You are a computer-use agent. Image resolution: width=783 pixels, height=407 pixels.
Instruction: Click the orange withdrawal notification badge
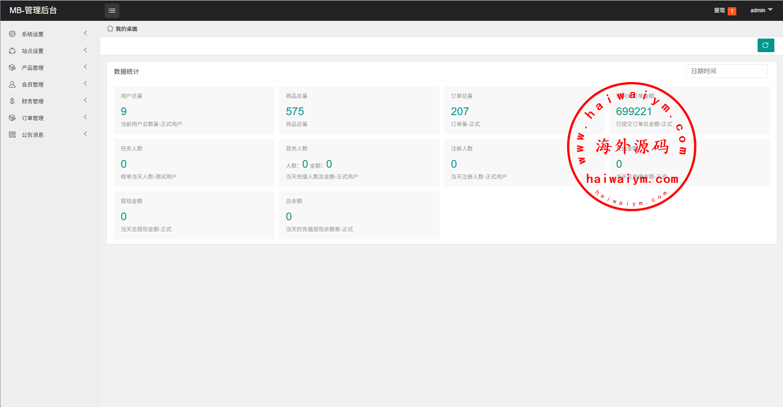click(x=732, y=11)
